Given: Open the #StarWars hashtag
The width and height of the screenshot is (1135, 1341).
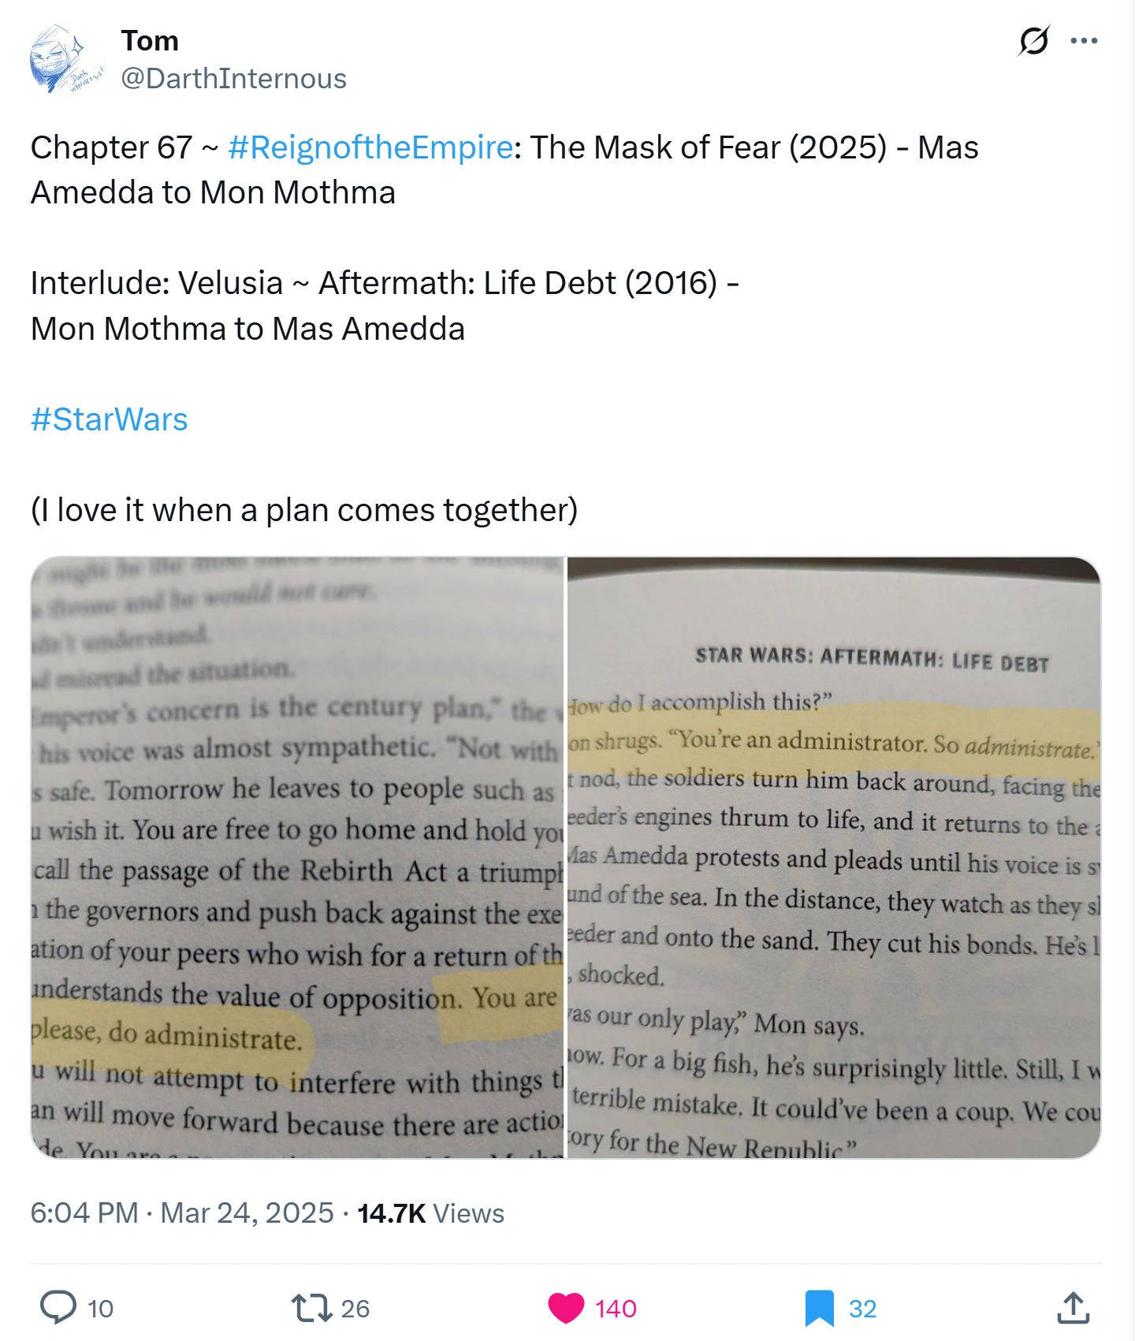Looking at the screenshot, I should point(109,419).
